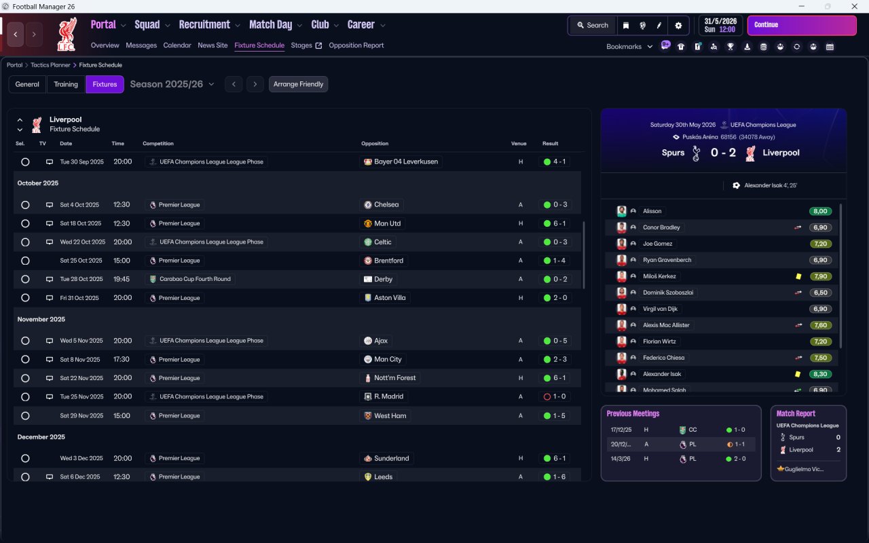This screenshot has width=869, height=543.
Task: Switch to the General tab
Action: pyautogui.click(x=27, y=84)
